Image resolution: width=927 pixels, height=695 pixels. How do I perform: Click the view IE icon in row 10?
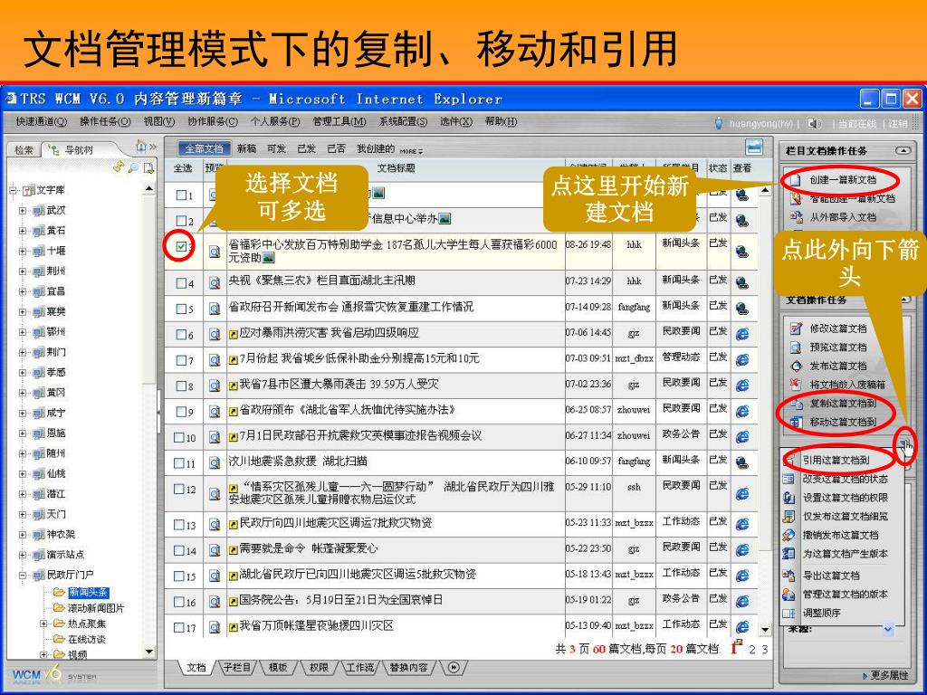pos(742,437)
